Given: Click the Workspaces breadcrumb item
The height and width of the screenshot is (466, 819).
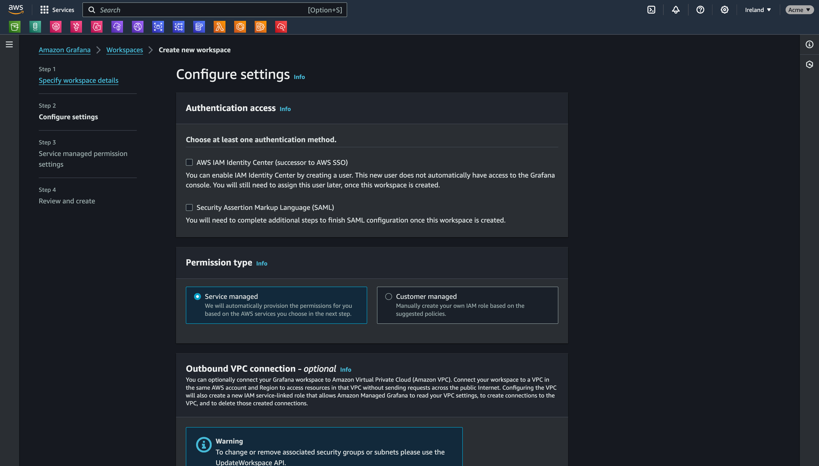Looking at the screenshot, I should click(124, 50).
